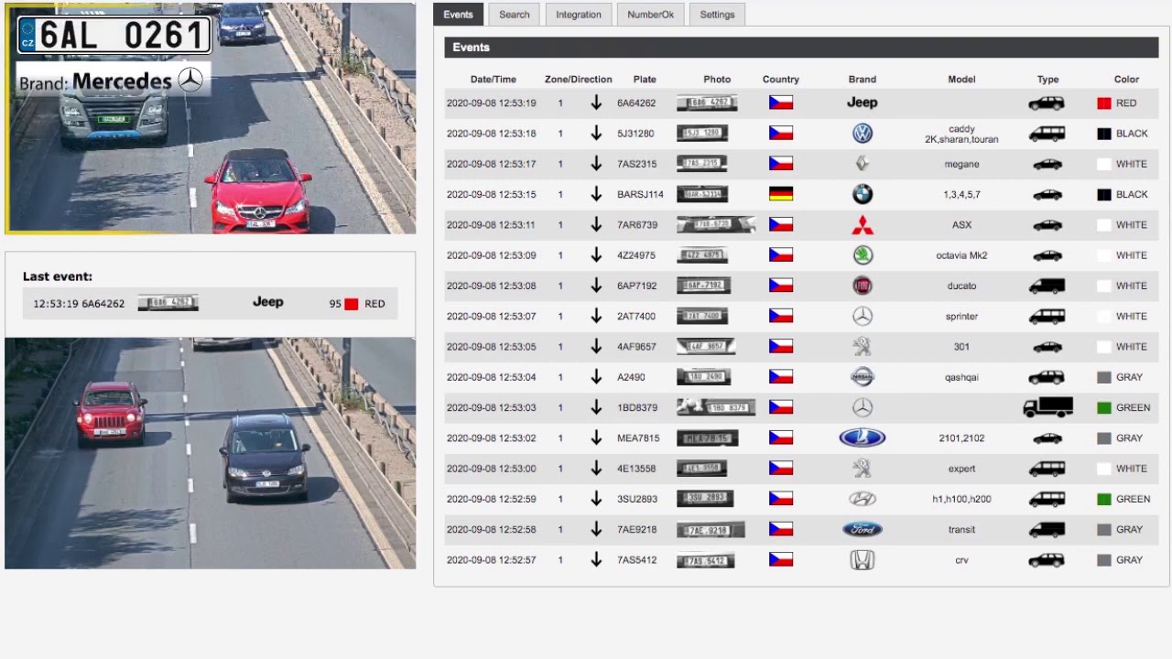
Task: Switch to the Search tab
Action: click(514, 15)
